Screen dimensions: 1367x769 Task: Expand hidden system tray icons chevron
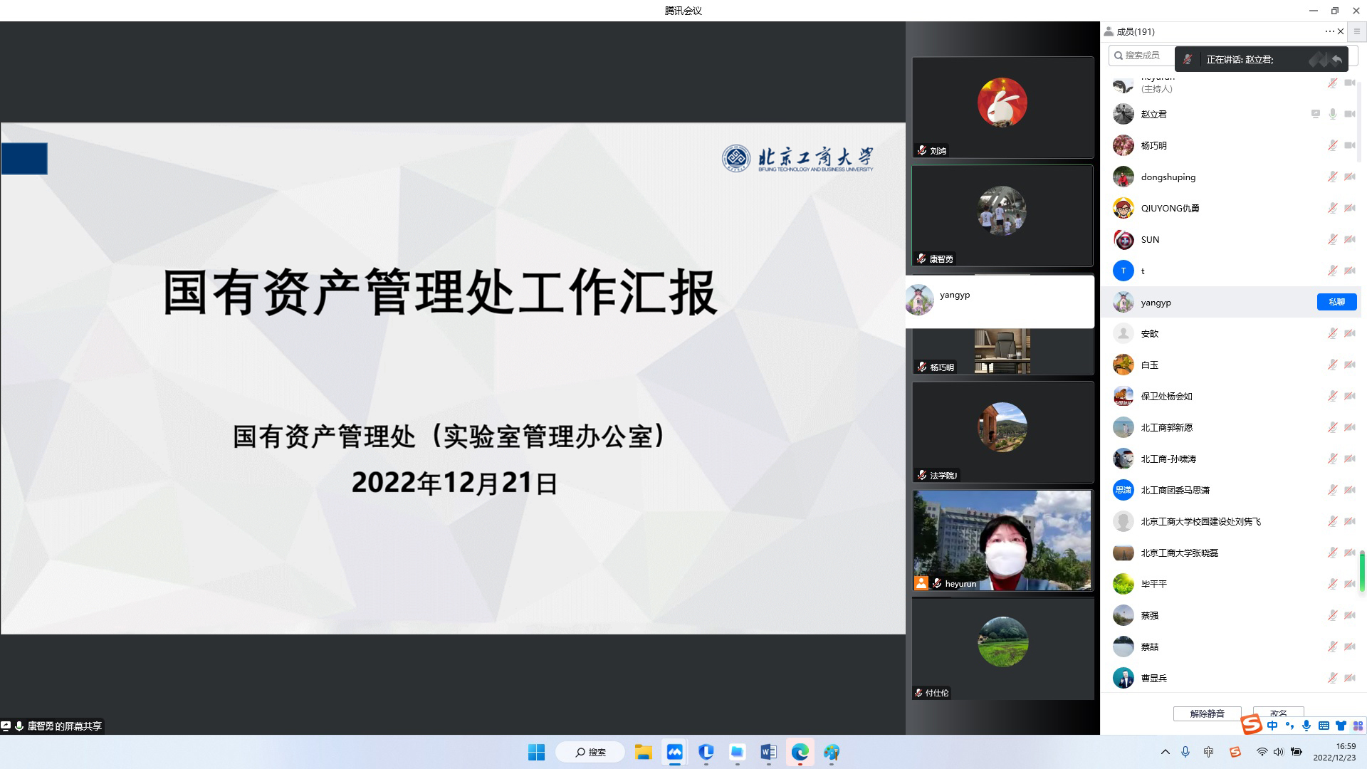(x=1165, y=752)
